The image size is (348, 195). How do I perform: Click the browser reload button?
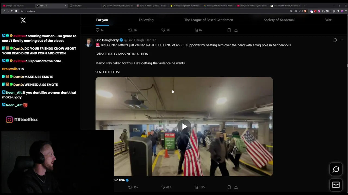(x=12, y=11)
